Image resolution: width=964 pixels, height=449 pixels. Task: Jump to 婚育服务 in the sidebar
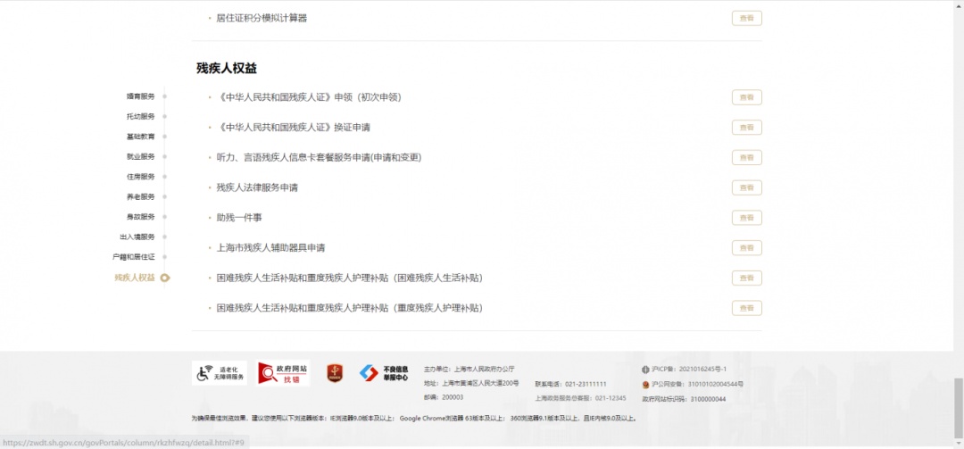tap(141, 96)
